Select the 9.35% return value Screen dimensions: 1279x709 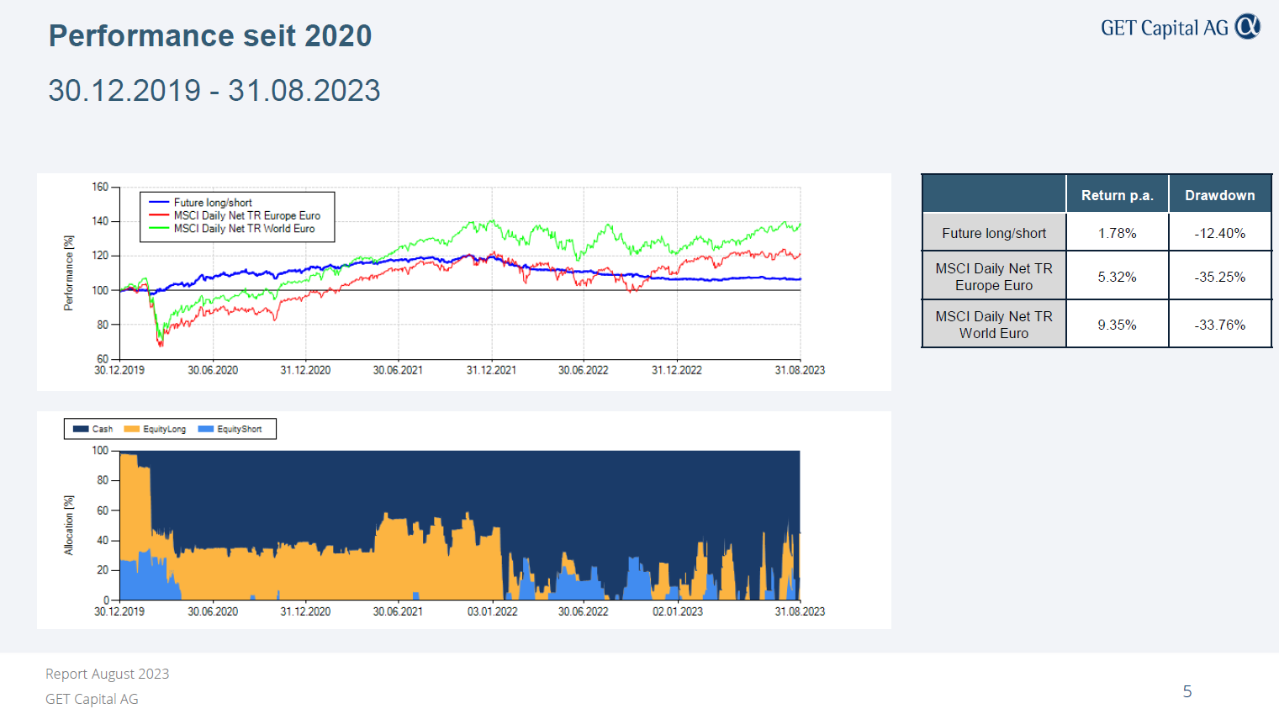click(1117, 325)
